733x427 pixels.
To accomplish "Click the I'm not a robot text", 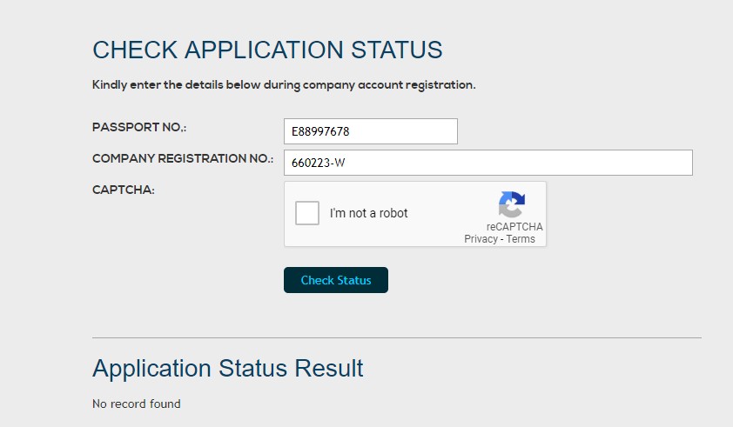I will [x=368, y=213].
